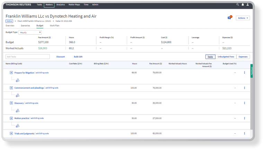266x150 pixels.
Task: Switch view to Unbudgeted Fees
Action: (x=225, y=57)
